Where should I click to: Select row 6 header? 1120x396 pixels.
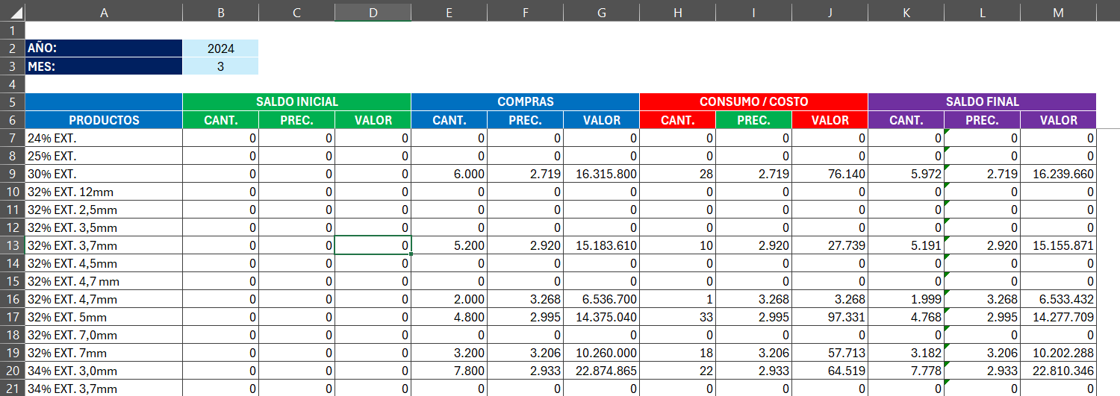point(13,120)
